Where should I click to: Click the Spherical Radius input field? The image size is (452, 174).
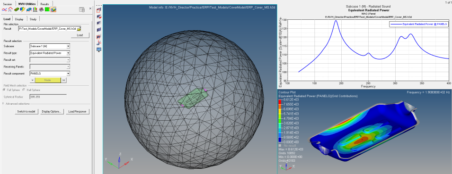[48, 97]
